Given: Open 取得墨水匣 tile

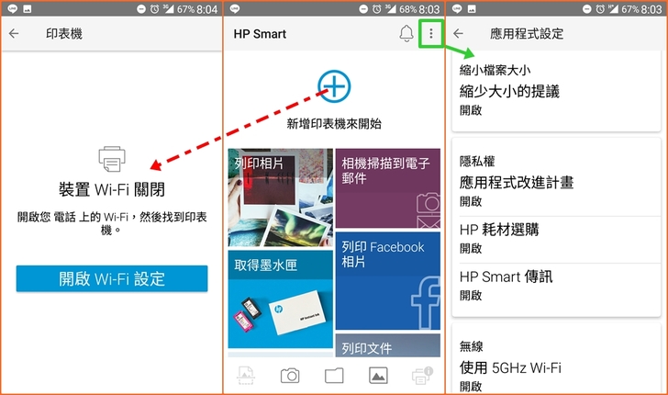Looking at the screenshot, I should click(281, 299).
